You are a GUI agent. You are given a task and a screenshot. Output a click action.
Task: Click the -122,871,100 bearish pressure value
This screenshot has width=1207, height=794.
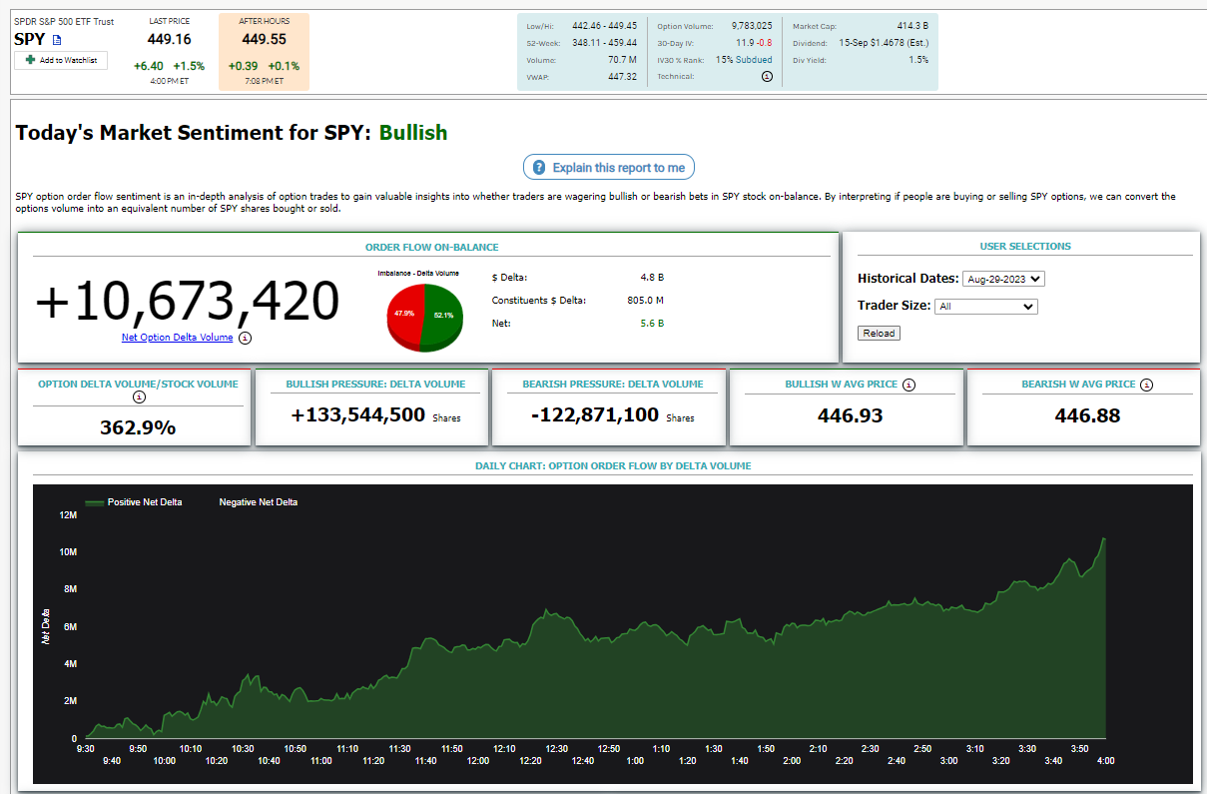tap(595, 414)
